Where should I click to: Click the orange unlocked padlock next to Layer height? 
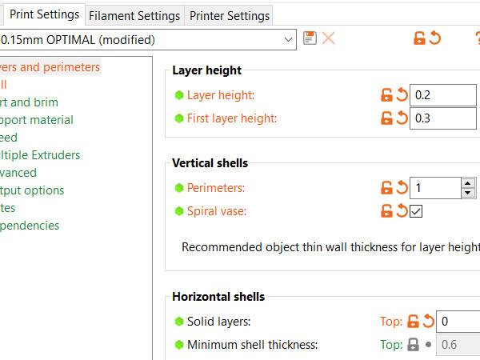386,95
